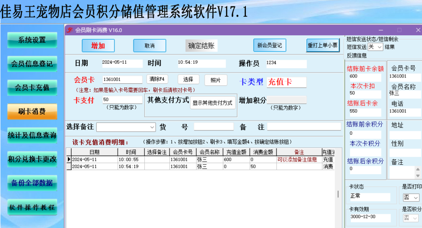Click the row selector arrow in the table

(x=69, y=159)
